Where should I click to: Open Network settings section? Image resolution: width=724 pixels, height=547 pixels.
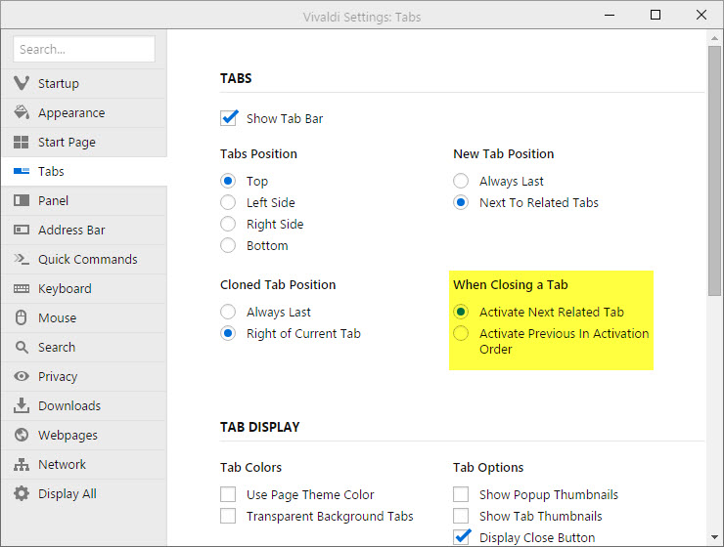coord(84,464)
